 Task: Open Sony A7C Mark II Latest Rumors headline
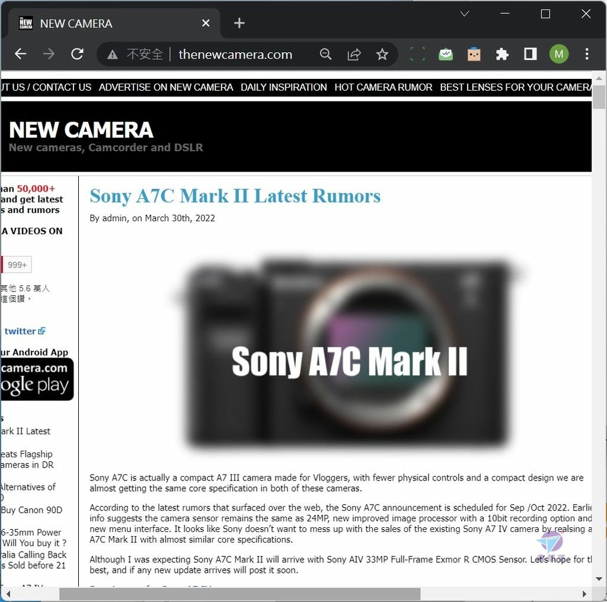235,196
